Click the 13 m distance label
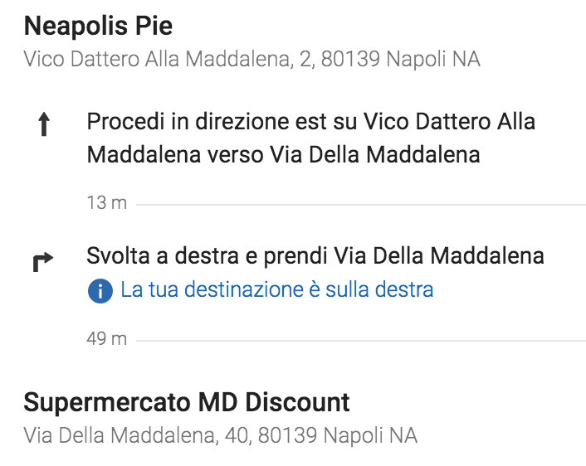The width and height of the screenshot is (586, 466). click(107, 203)
